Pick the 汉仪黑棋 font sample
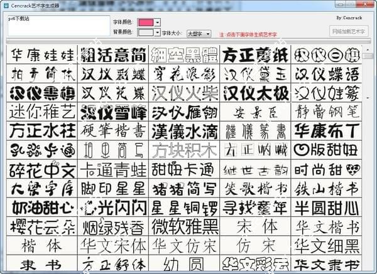 pos(42,93)
